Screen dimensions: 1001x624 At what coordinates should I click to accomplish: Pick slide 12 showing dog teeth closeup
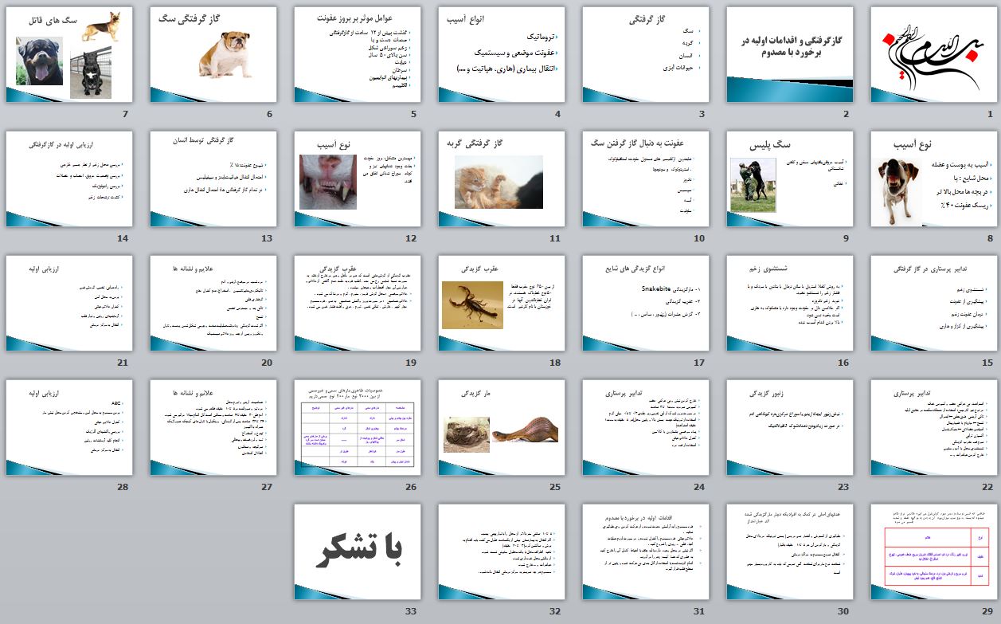pos(357,179)
